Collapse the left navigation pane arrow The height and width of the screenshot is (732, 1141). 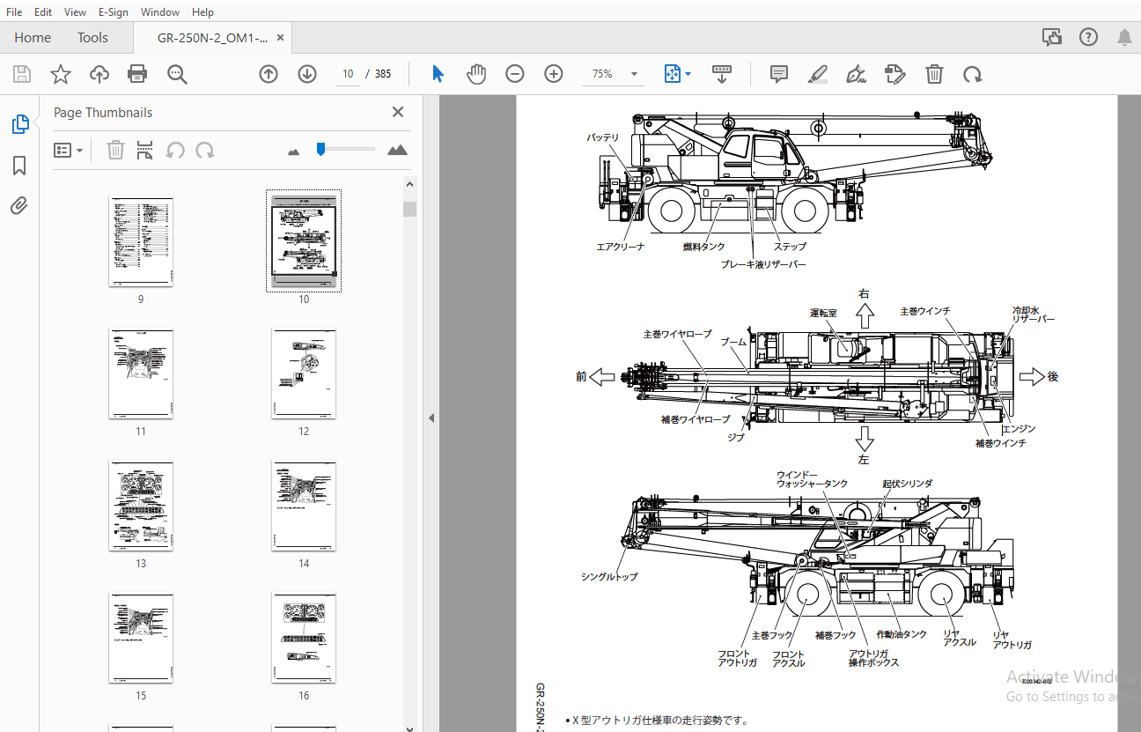click(x=431, y=418)
